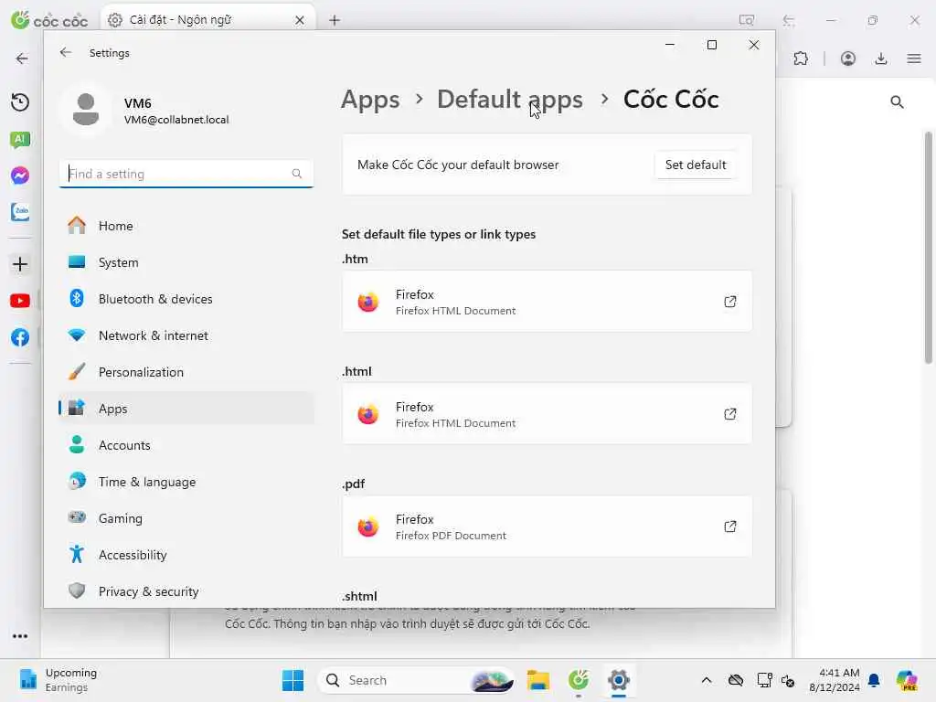The height and width of the screenshot is (702, 936).
Task: Click Default apps breadcrumb link
Action: pos(510,100)
